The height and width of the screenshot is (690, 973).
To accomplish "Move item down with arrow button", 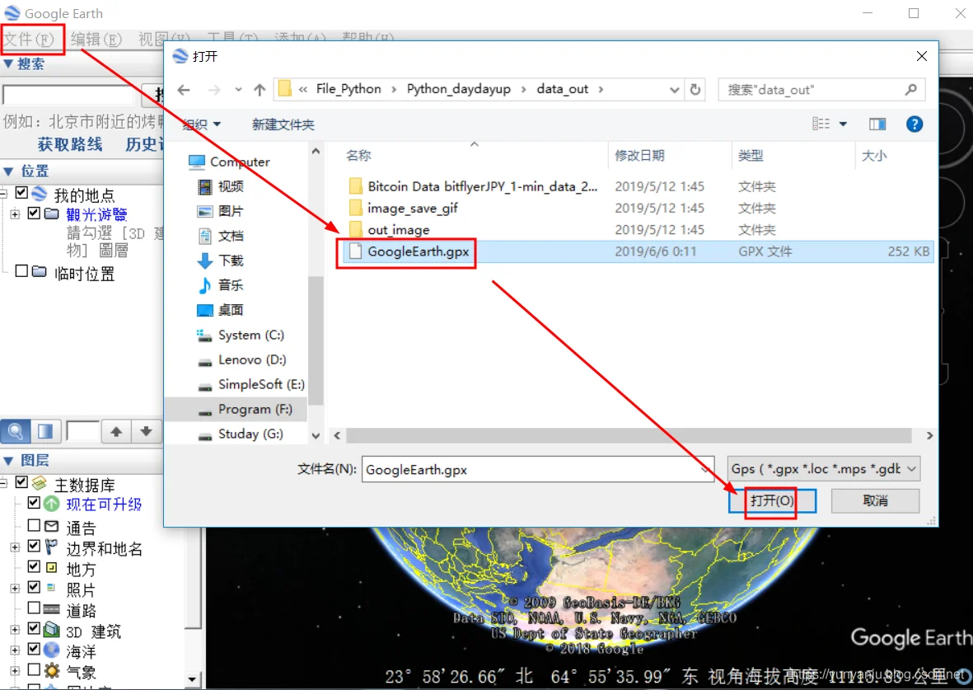I will pos(146,431).
